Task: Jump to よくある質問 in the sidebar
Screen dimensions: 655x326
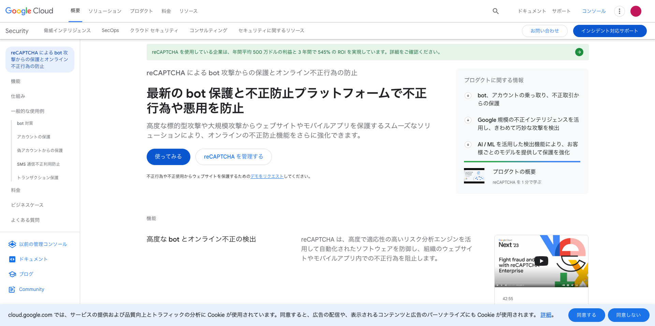Action: (x=25, y=220)
